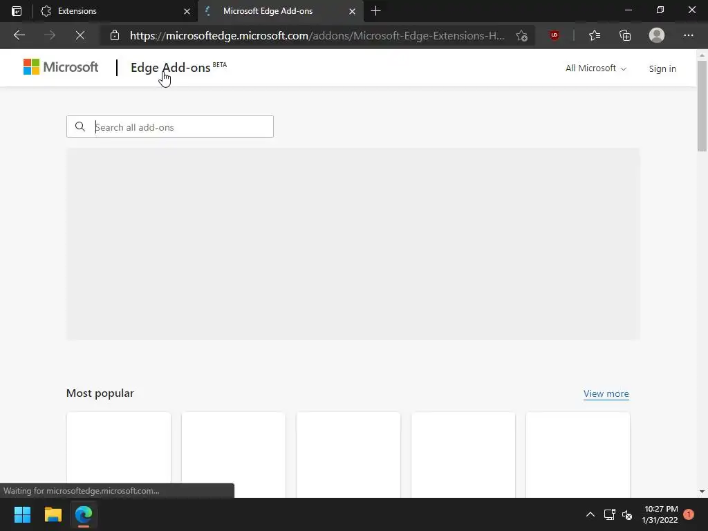Open a new tab with plus button
708x531 pixels.
[375, 11]
